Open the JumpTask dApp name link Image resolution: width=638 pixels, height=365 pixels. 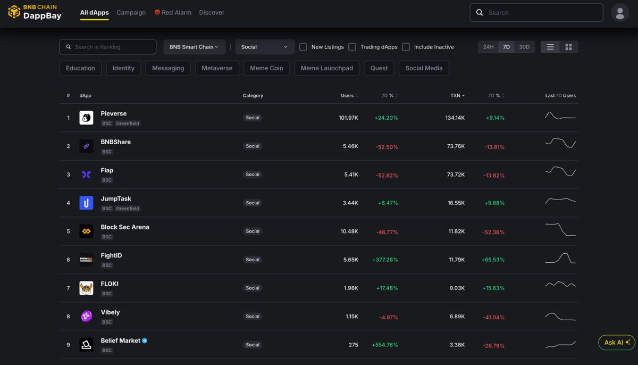click(x=116, y=198)
